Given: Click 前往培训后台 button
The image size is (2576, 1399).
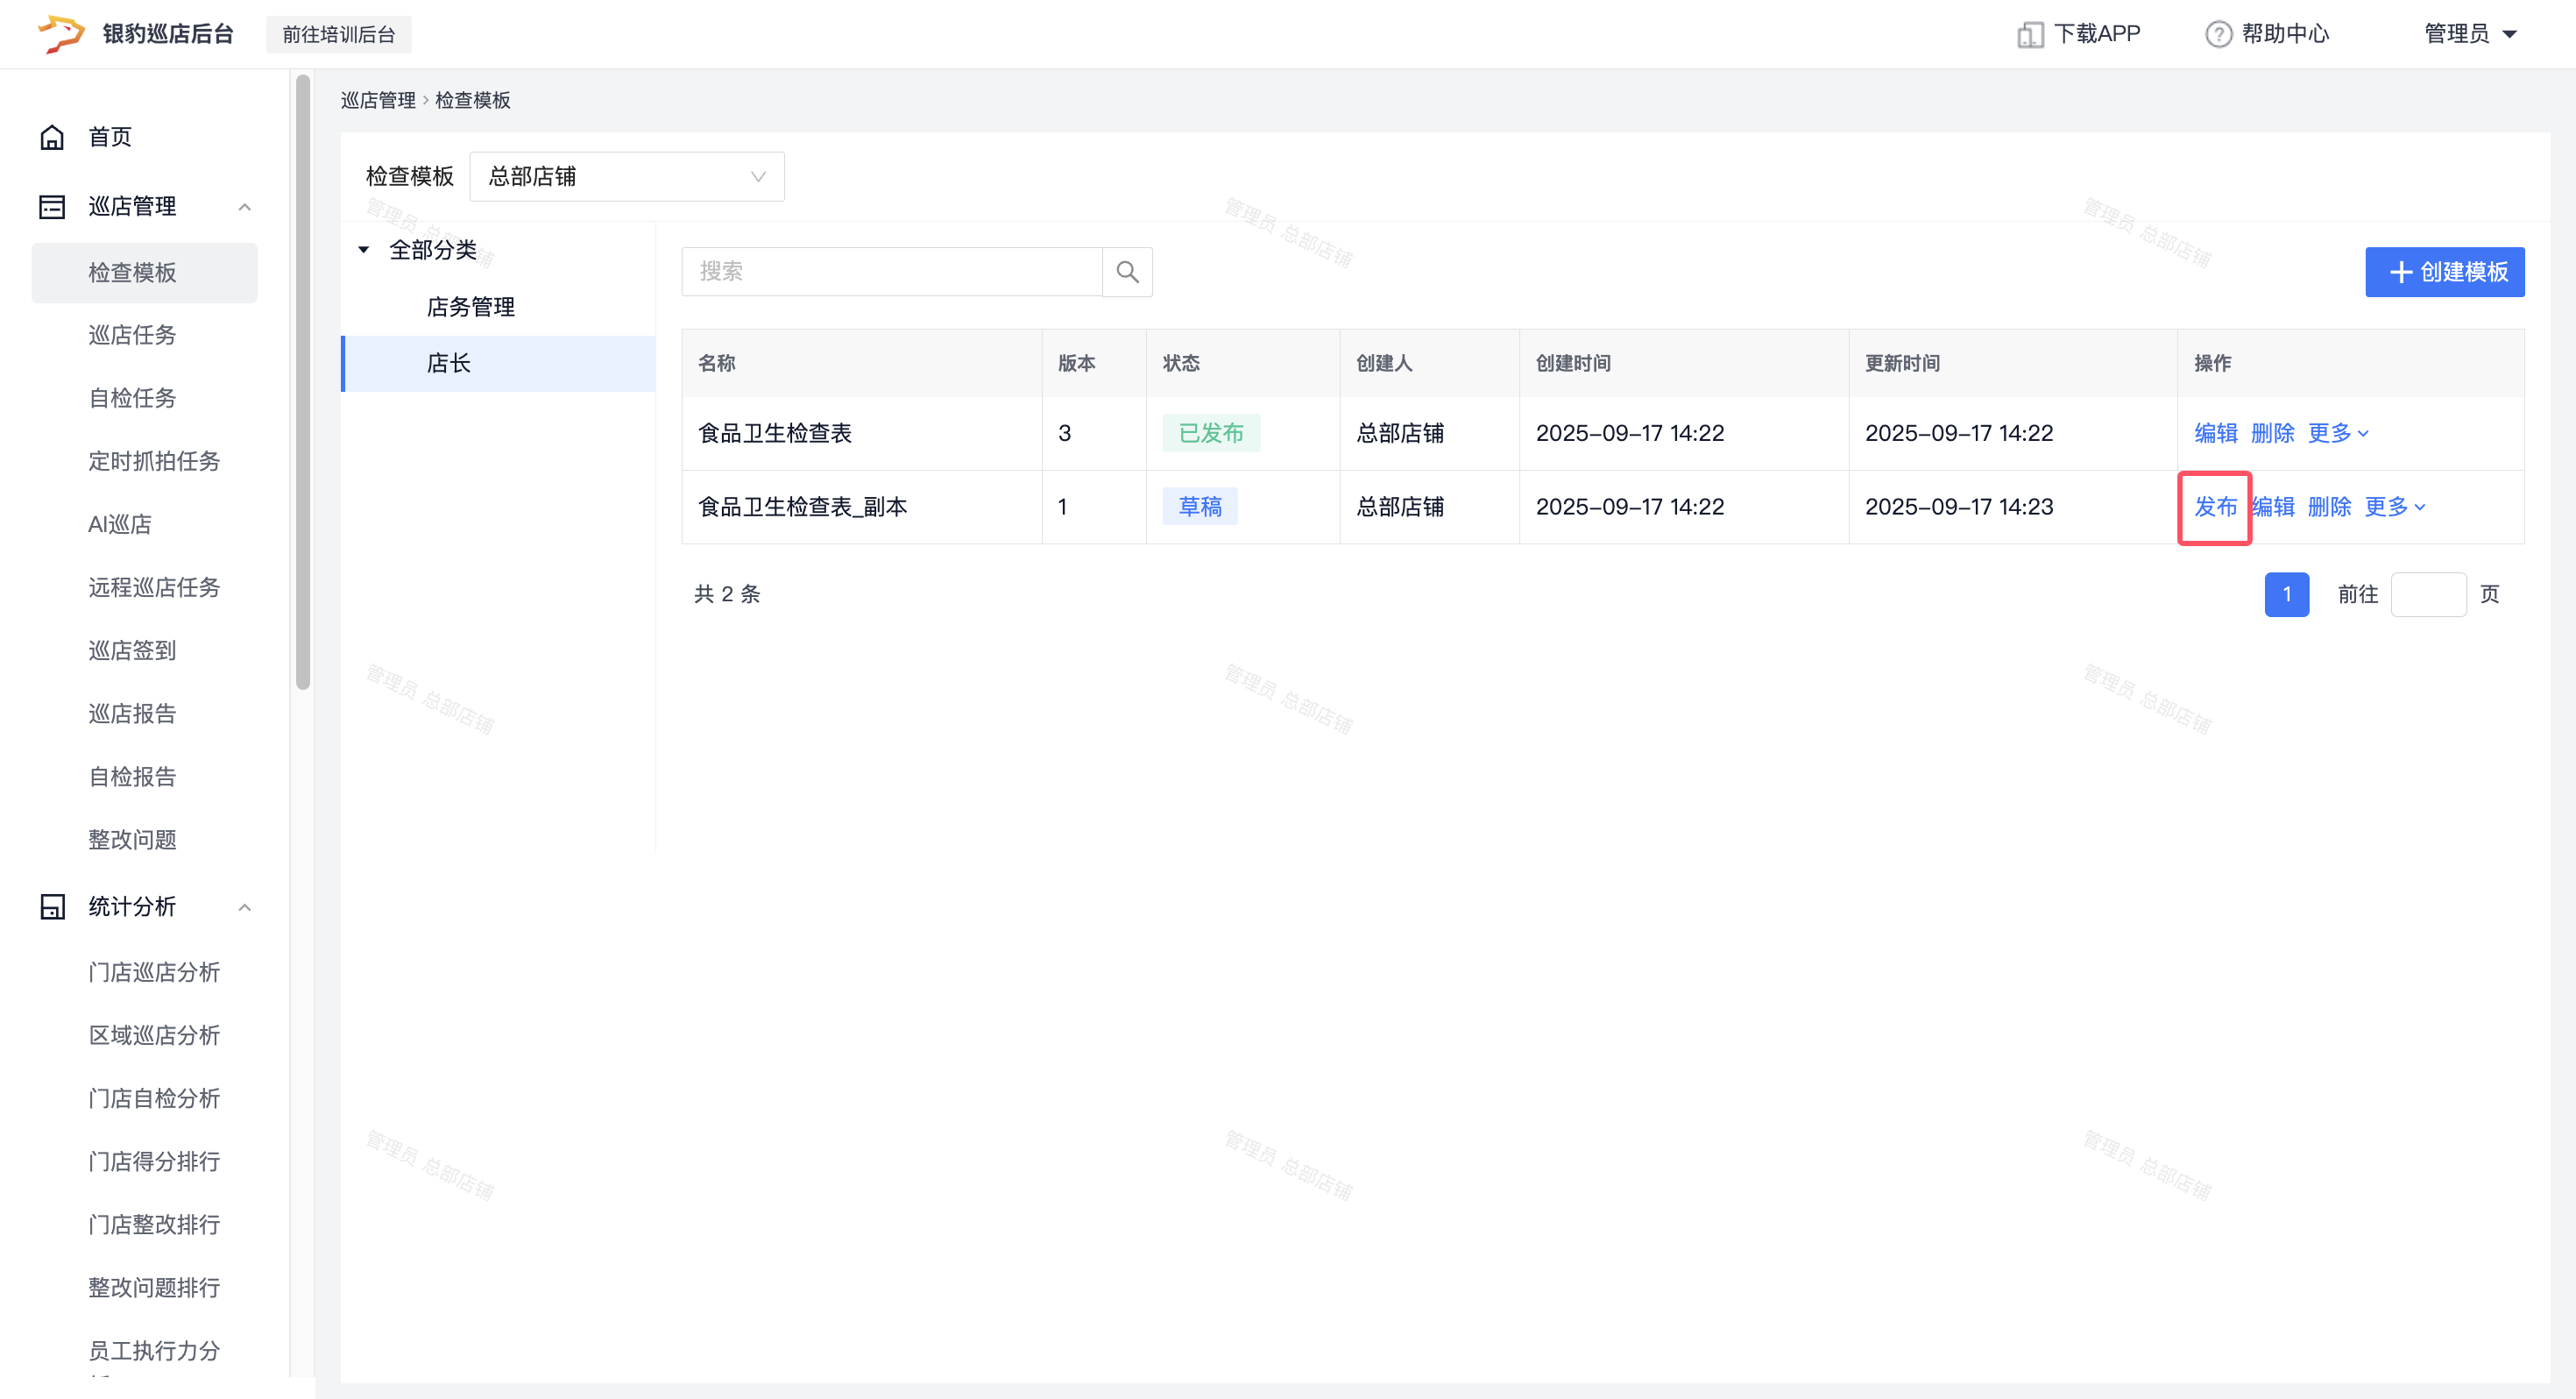Looking at the screenshot, I should tap(338, 35).
